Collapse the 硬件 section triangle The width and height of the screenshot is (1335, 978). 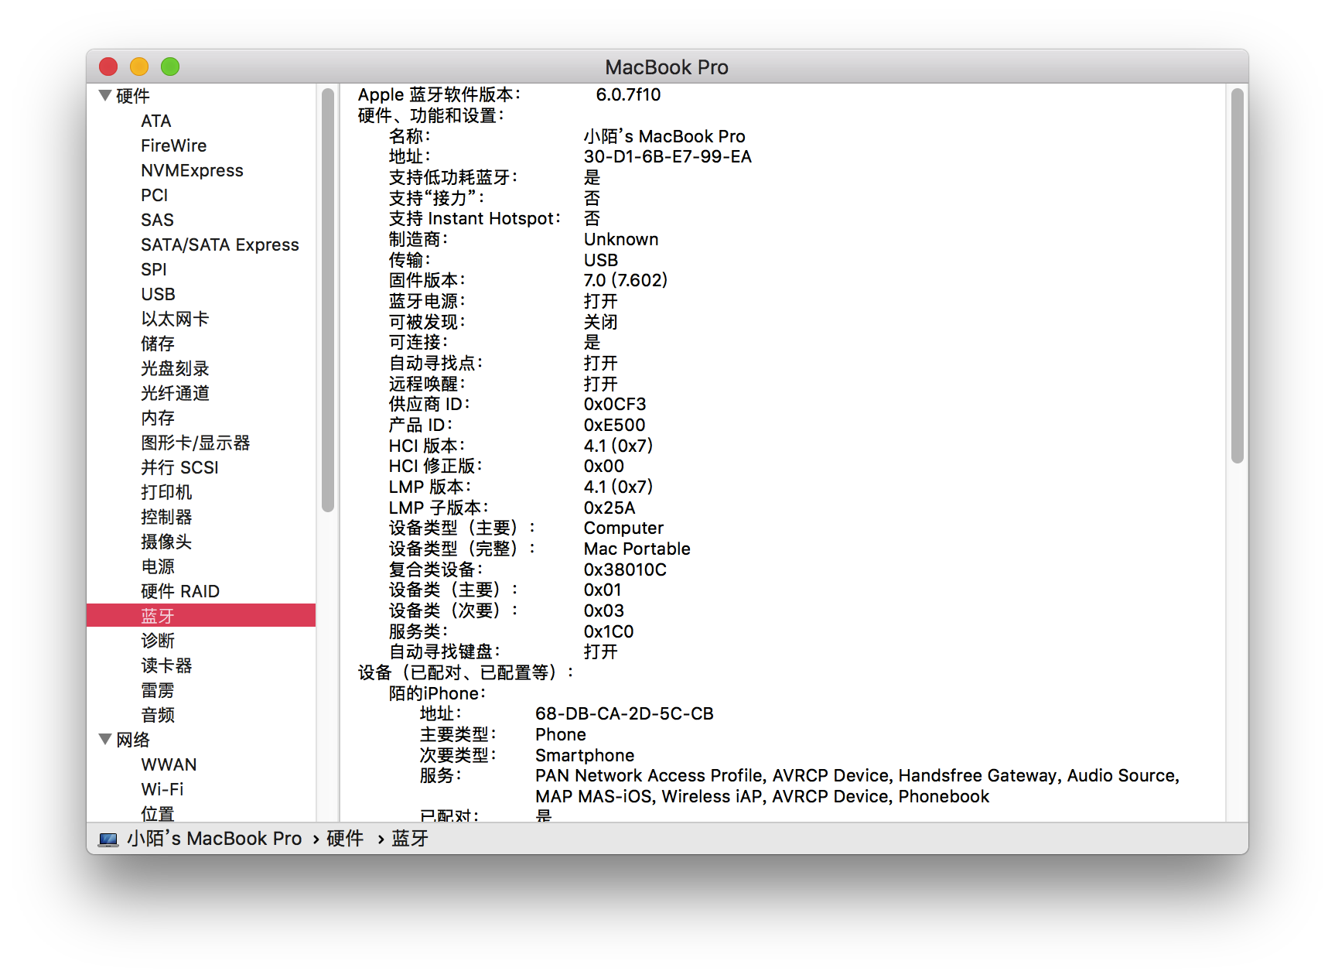105,96
